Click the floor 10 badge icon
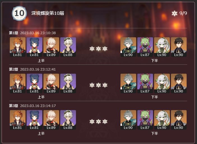Image resolution: width=197 pixels, height=144 pixels. pos(19,13)
